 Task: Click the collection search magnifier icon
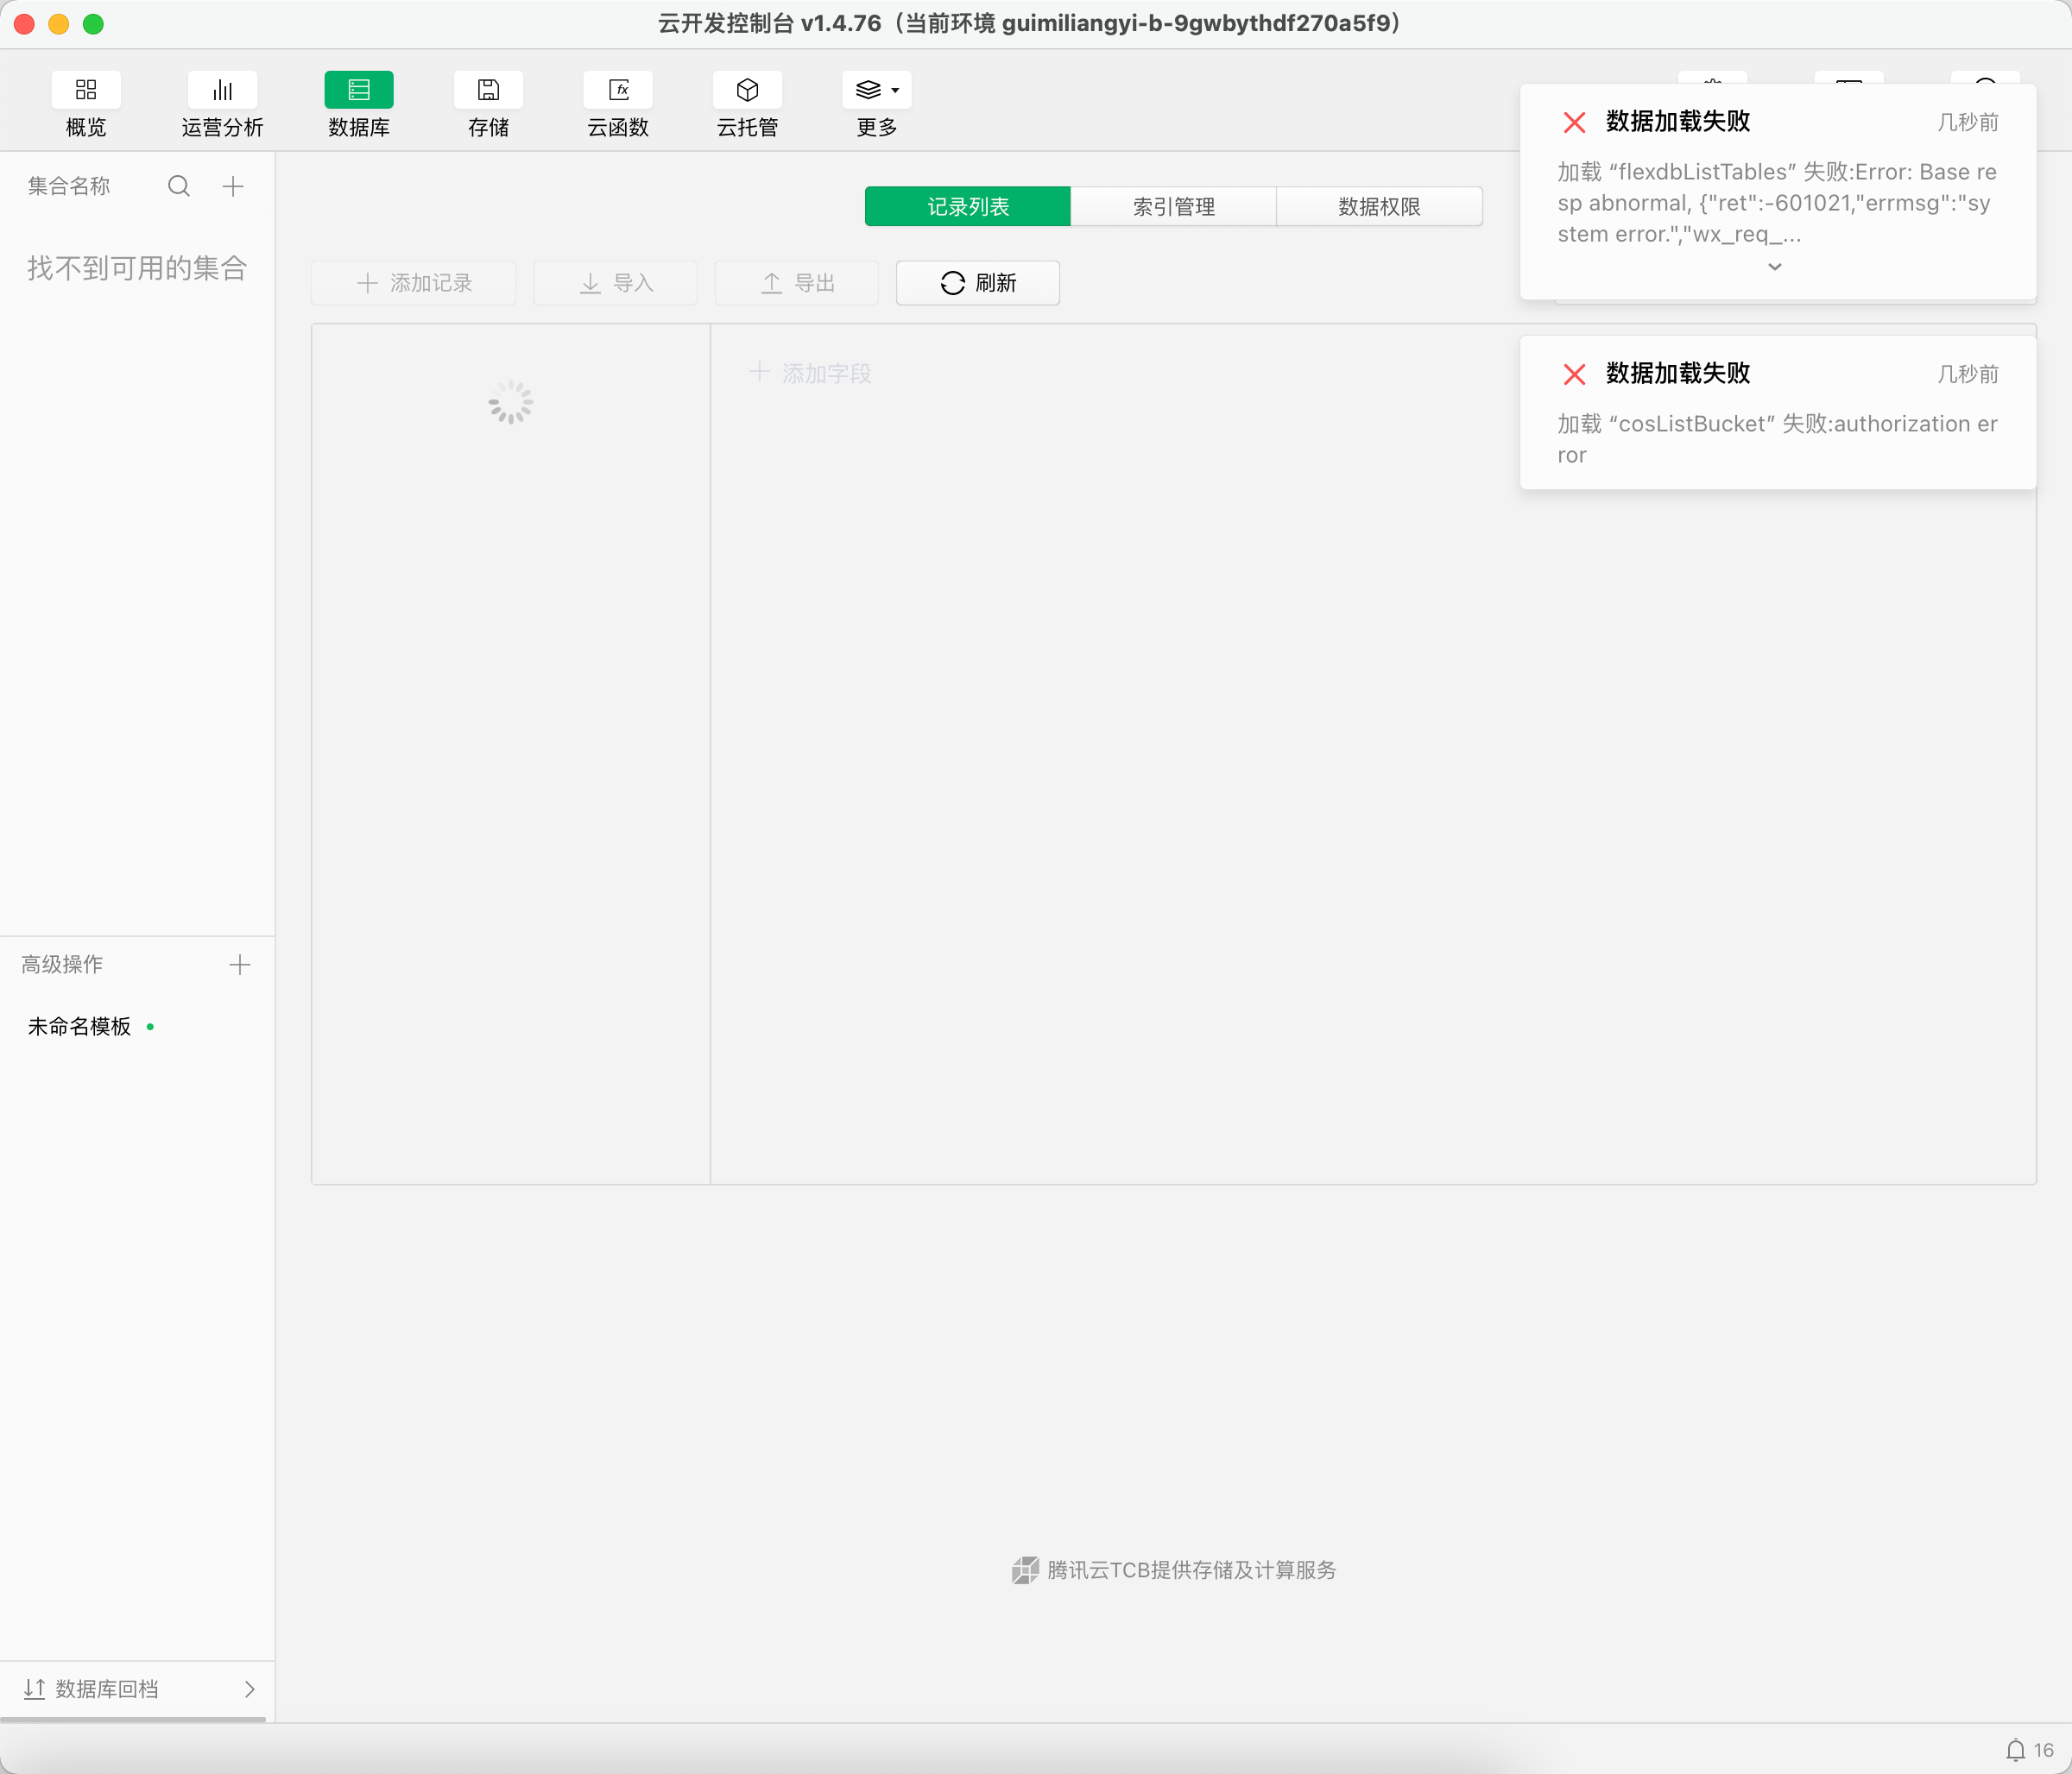[179, 186]
